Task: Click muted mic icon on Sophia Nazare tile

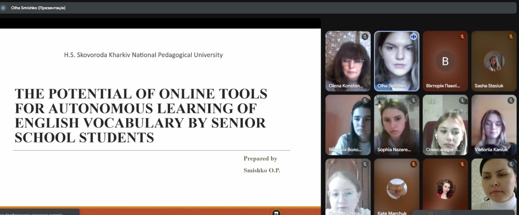Action: (x=413, y=100)
